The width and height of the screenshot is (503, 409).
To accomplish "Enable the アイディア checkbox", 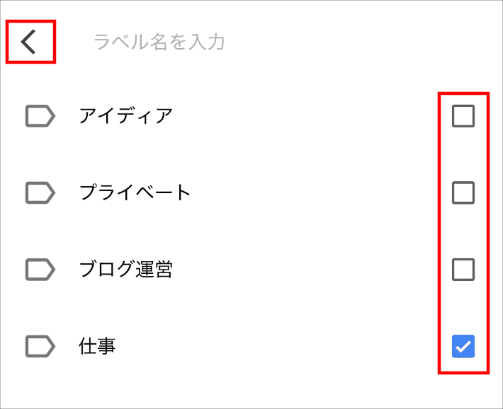I will 463,115.
